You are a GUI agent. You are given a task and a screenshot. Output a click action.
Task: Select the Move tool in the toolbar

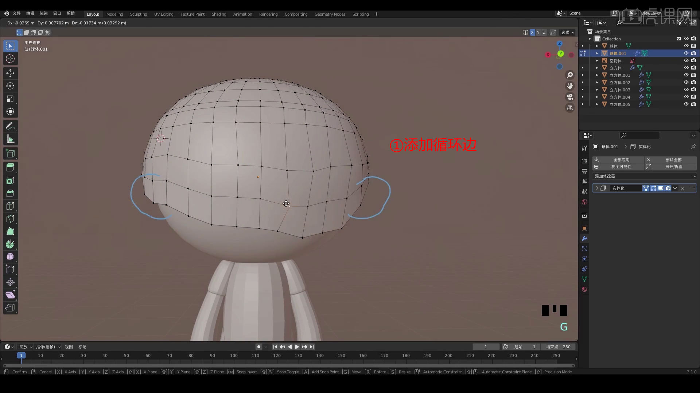[10, 73]
